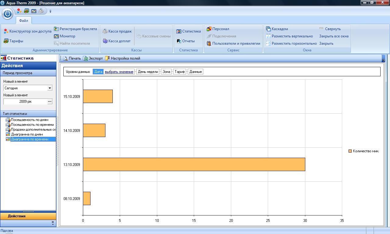The height and width of the screenshot is (234, 390).
Task: Open the Персонал section
Action: pos(218,29)
